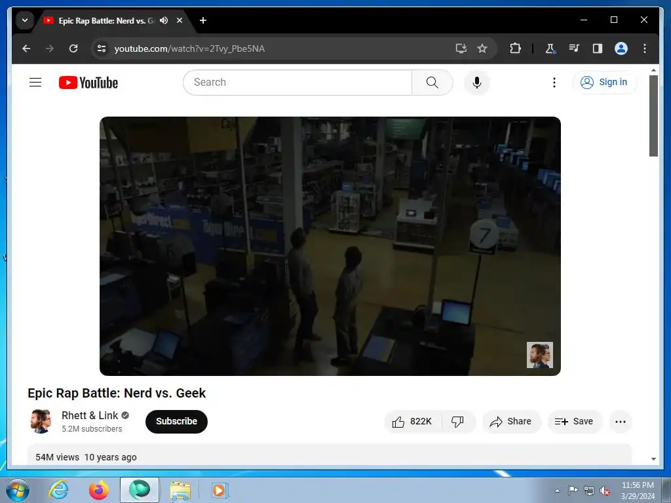Open the Extensions puzzle icon
This screenshot has height=503, width=671.
[516, 48]
